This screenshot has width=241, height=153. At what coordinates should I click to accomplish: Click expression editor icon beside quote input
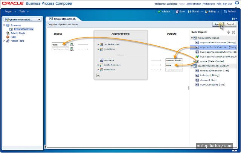click(72, 45)
